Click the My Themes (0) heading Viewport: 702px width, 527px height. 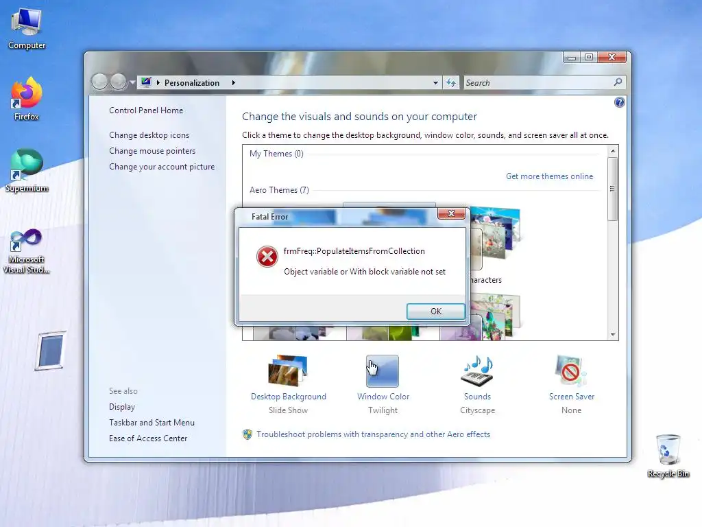point(276,154)
